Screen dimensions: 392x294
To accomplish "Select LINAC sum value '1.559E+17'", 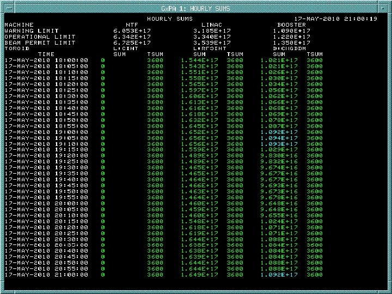I will click(199, 150).
